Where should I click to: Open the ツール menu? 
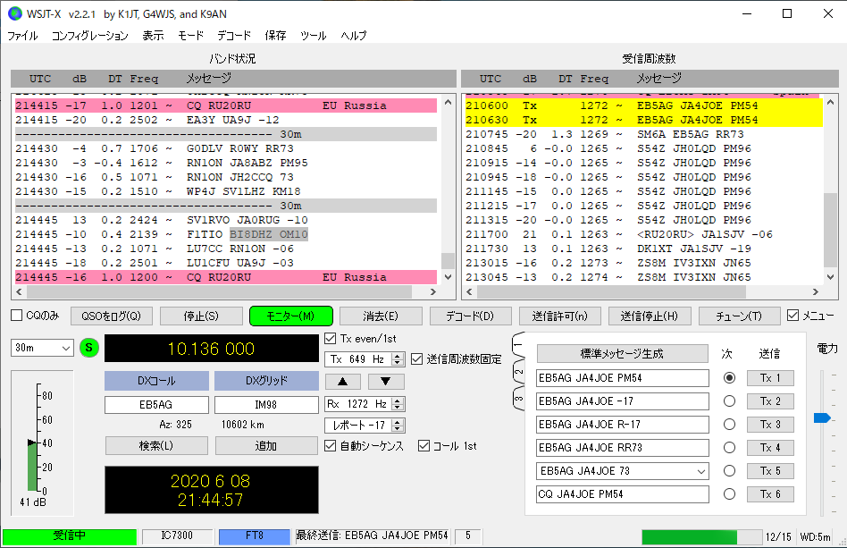click(x=314, y=36)
